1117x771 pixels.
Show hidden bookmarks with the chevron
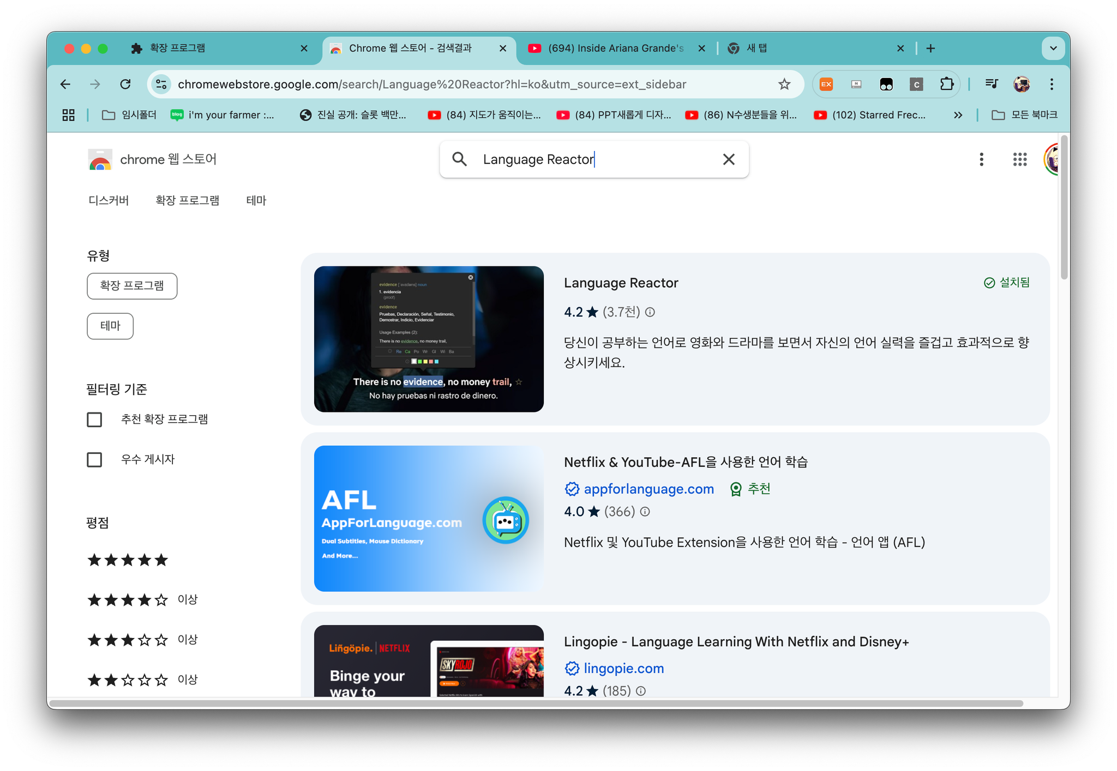(958, 115)
